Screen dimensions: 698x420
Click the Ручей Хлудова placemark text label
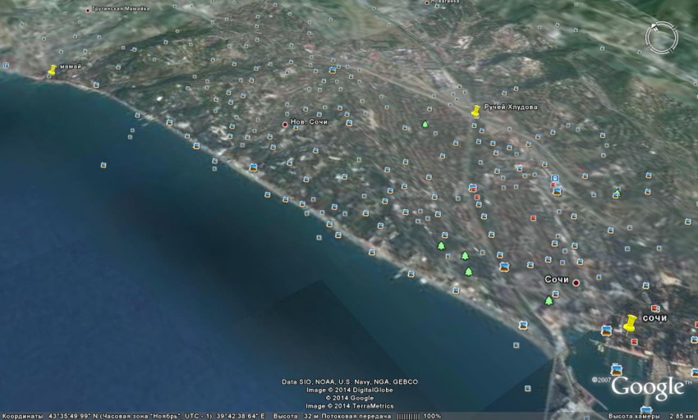[x=510, y=107]
